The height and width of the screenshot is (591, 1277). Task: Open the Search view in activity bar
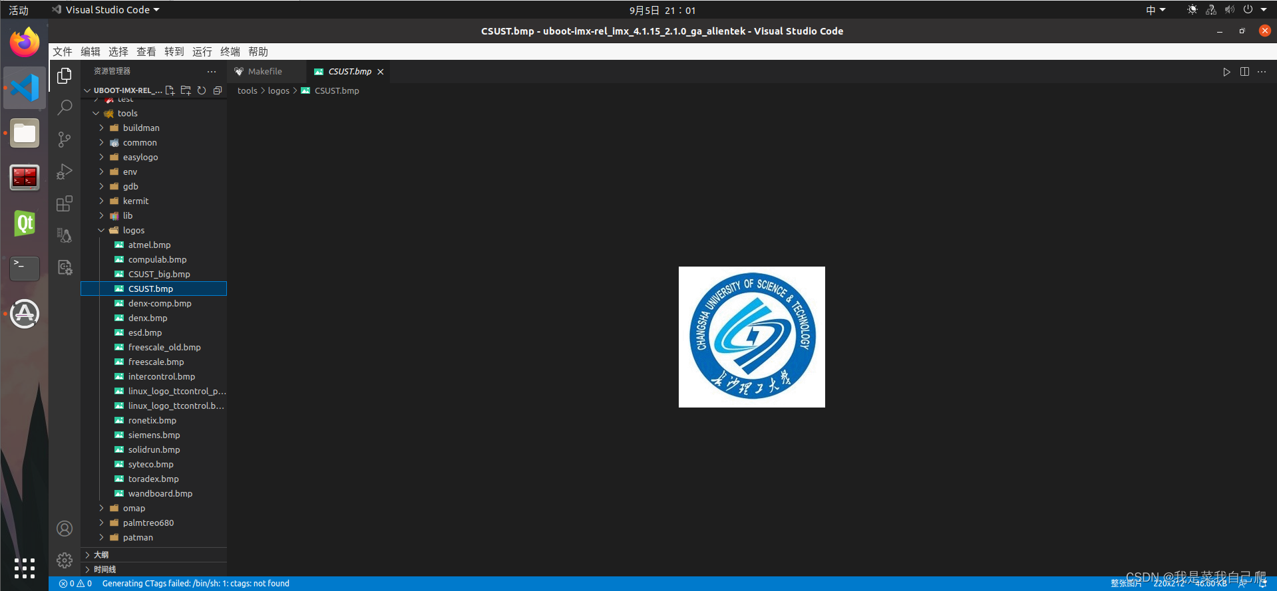(x=65, y=107)
